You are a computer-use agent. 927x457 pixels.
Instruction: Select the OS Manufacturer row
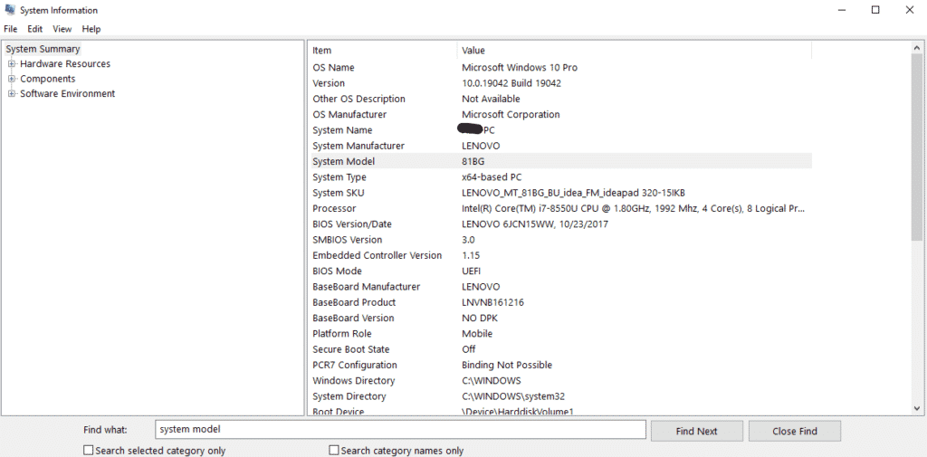[x=560, y=114]
